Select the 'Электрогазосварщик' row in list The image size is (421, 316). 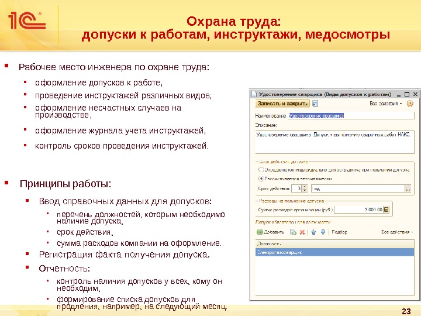click(334, 252)
